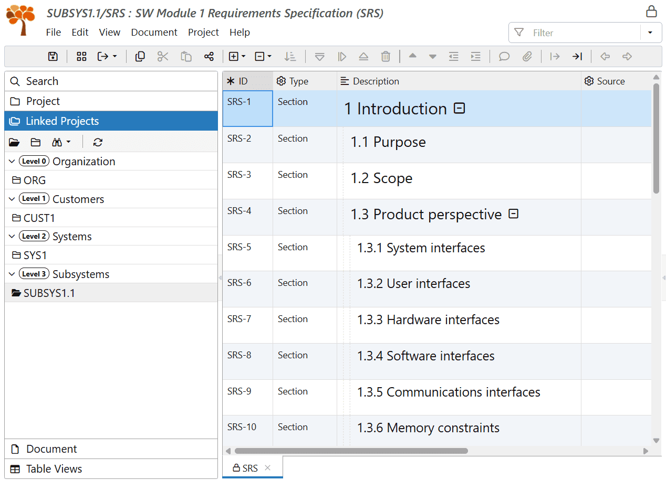
Task: Open the grid view icon in toolbar
Action: click(x=81, y=57)
